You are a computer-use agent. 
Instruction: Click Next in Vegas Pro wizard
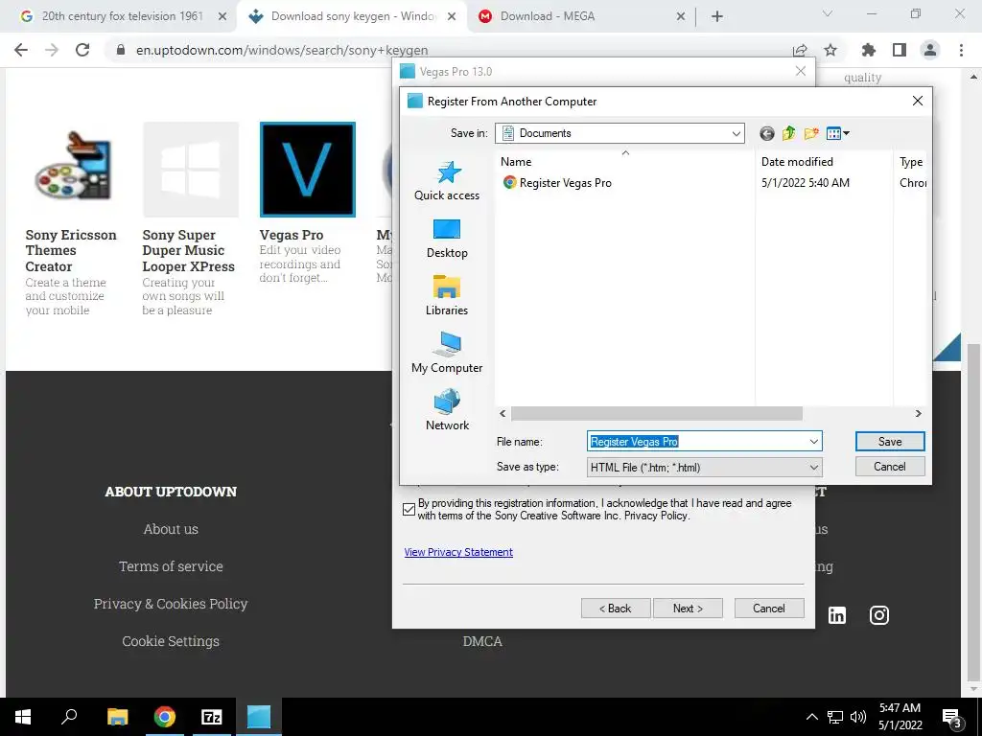688,609
